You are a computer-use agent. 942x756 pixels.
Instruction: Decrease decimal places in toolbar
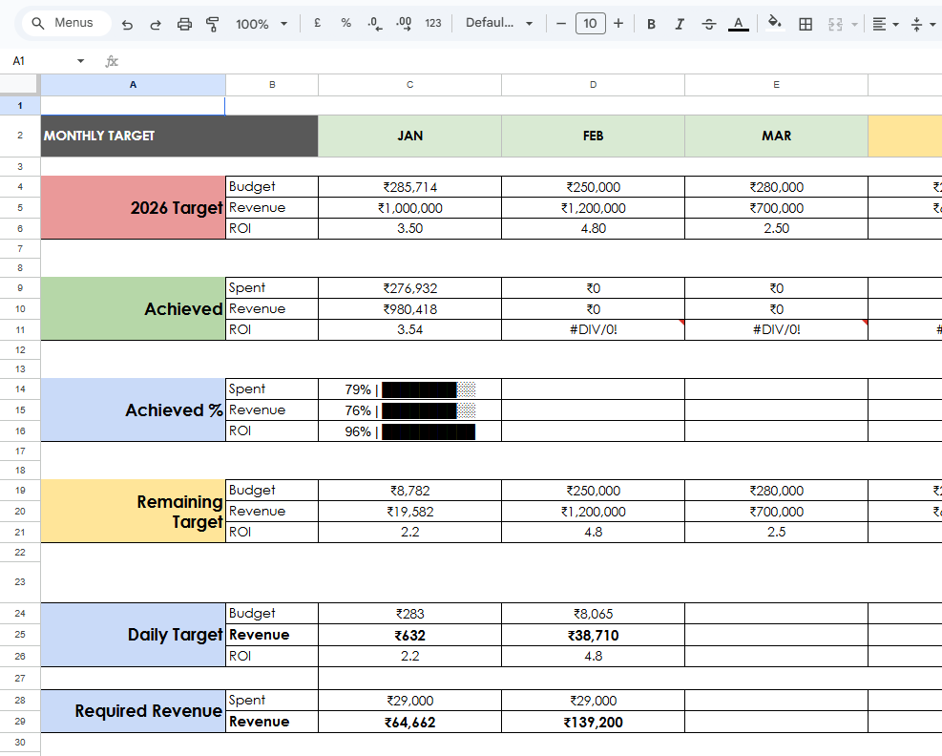click(374, 24)
